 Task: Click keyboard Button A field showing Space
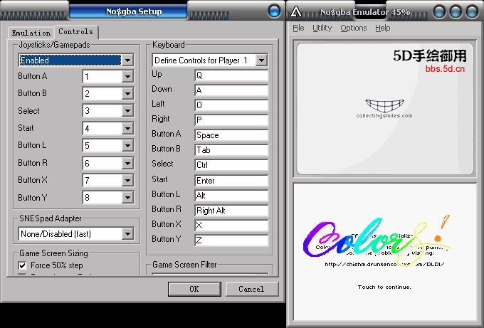pyautogui.click(x=231, y=135)
